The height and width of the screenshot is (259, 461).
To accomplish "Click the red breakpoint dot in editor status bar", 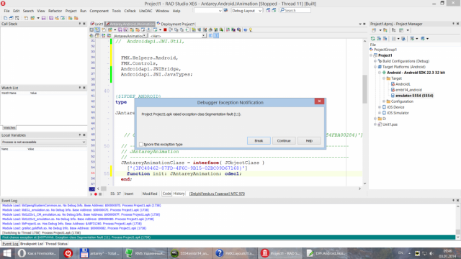I will [x=96, y=194].
